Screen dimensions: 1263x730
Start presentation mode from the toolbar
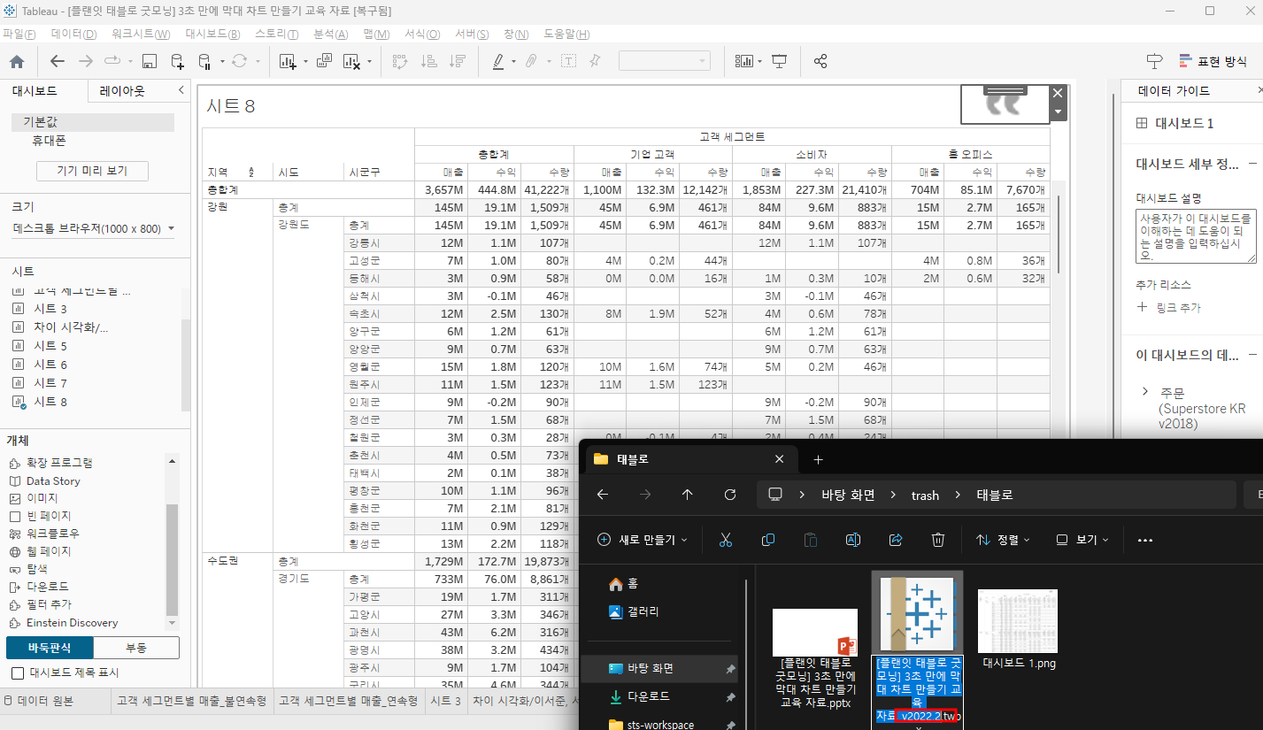pyautogui.click(x=780, y=61)
